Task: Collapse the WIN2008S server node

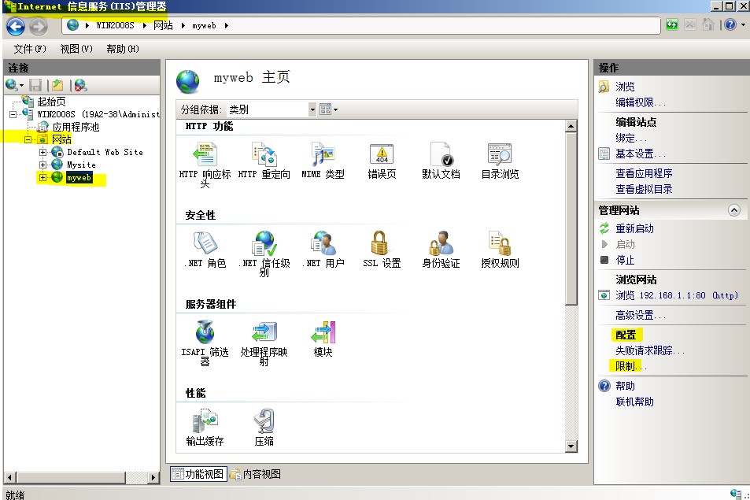Action: [13, 114]
